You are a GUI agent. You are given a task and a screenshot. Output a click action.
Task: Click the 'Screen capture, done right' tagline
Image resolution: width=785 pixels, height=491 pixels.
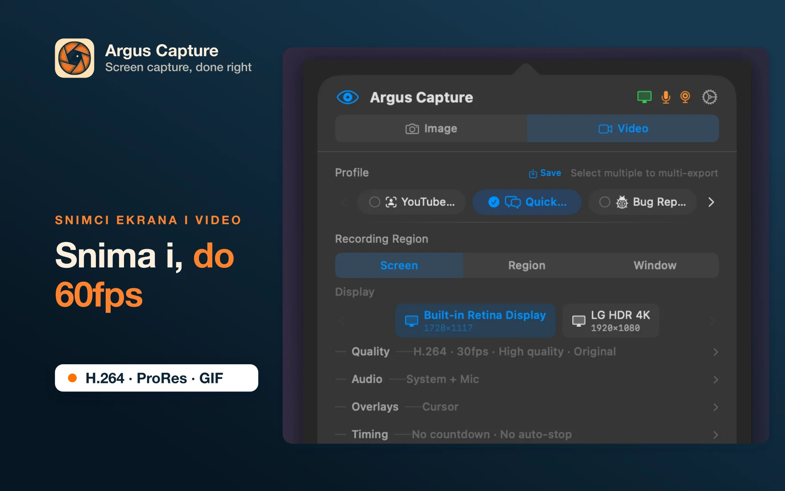(x=178, y=67)
